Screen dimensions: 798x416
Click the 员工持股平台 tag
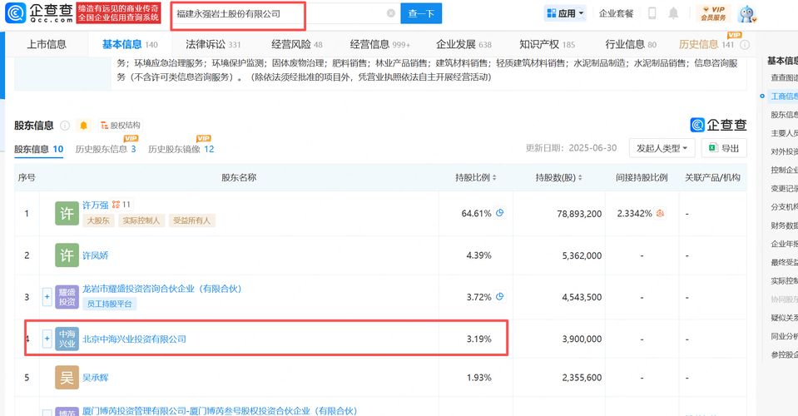(x=109, y=304)
